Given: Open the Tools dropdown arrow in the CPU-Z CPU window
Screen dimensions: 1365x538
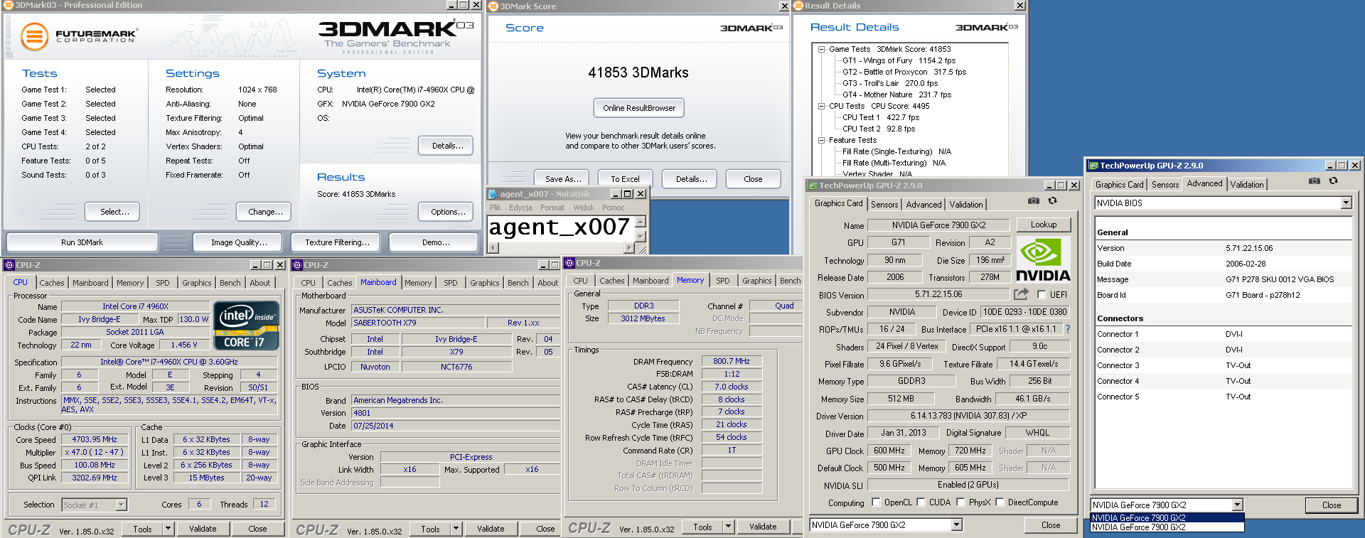Looking at the screenshot, I should pyautogui.click(x=168, y=529).
